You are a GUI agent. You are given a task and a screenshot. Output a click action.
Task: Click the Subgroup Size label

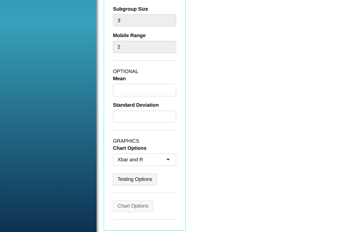[x=130, y=9]
